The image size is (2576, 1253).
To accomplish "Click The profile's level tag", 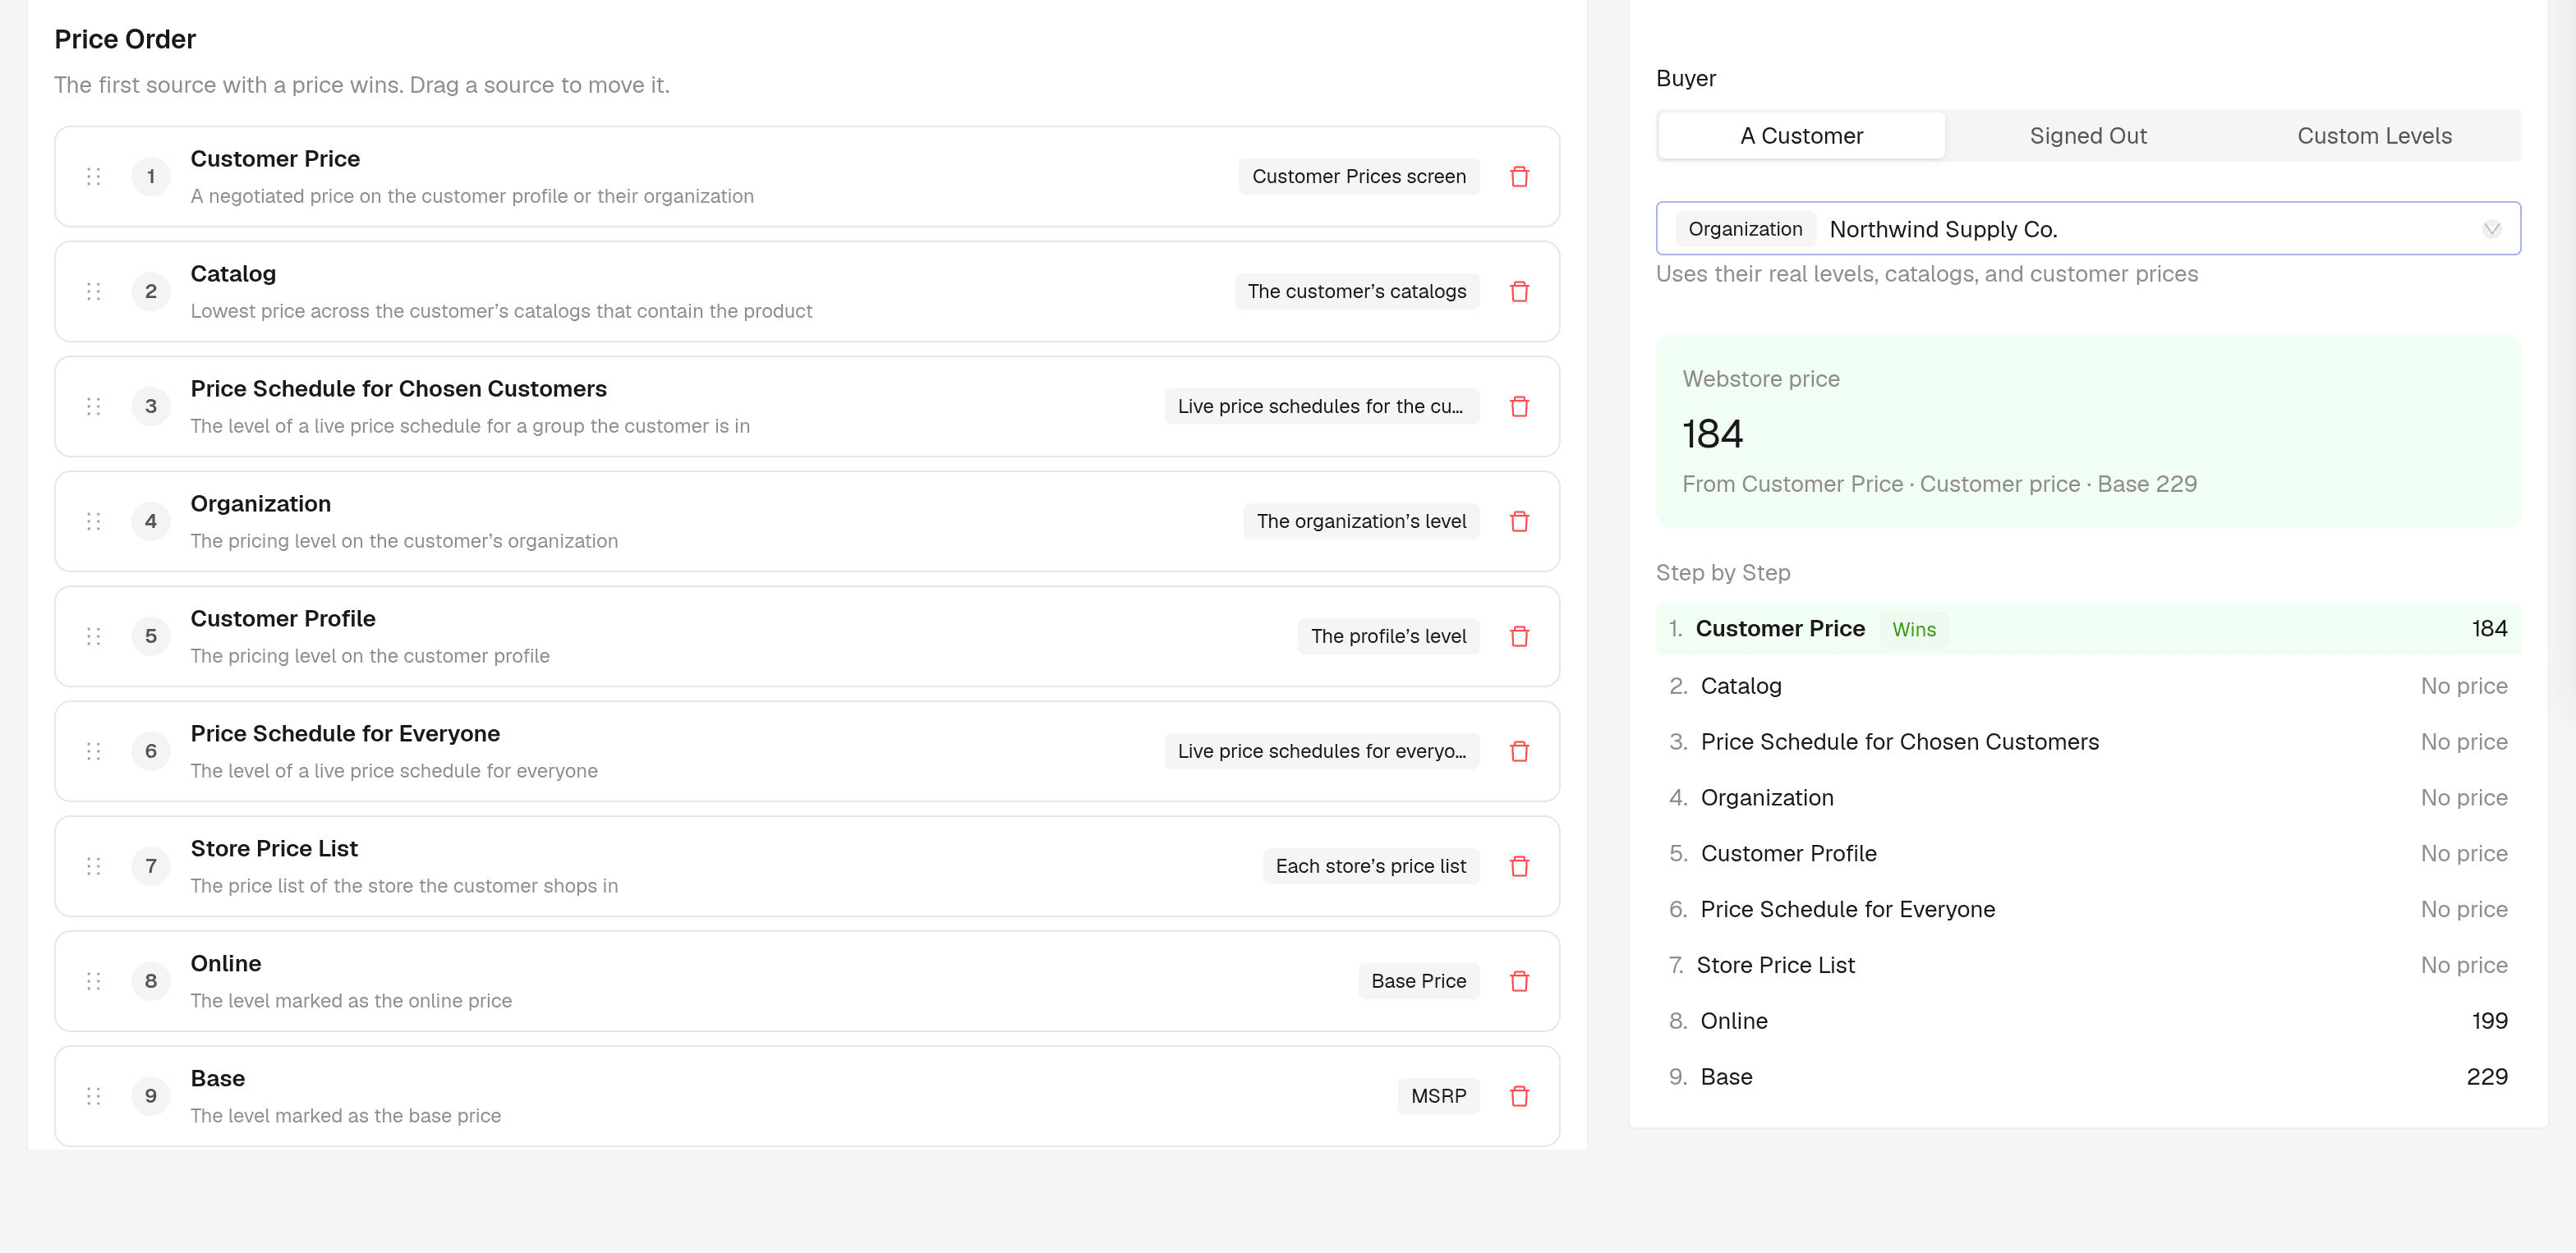I will (x=1388, y=636).
